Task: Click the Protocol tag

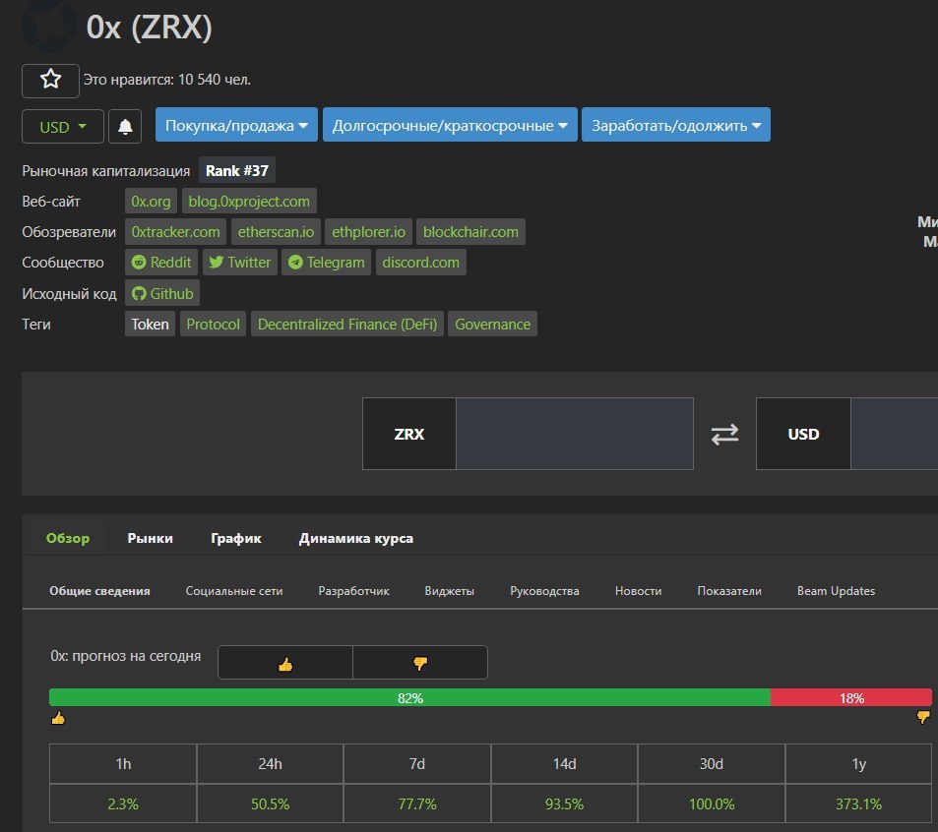Action: pos(213,324)
